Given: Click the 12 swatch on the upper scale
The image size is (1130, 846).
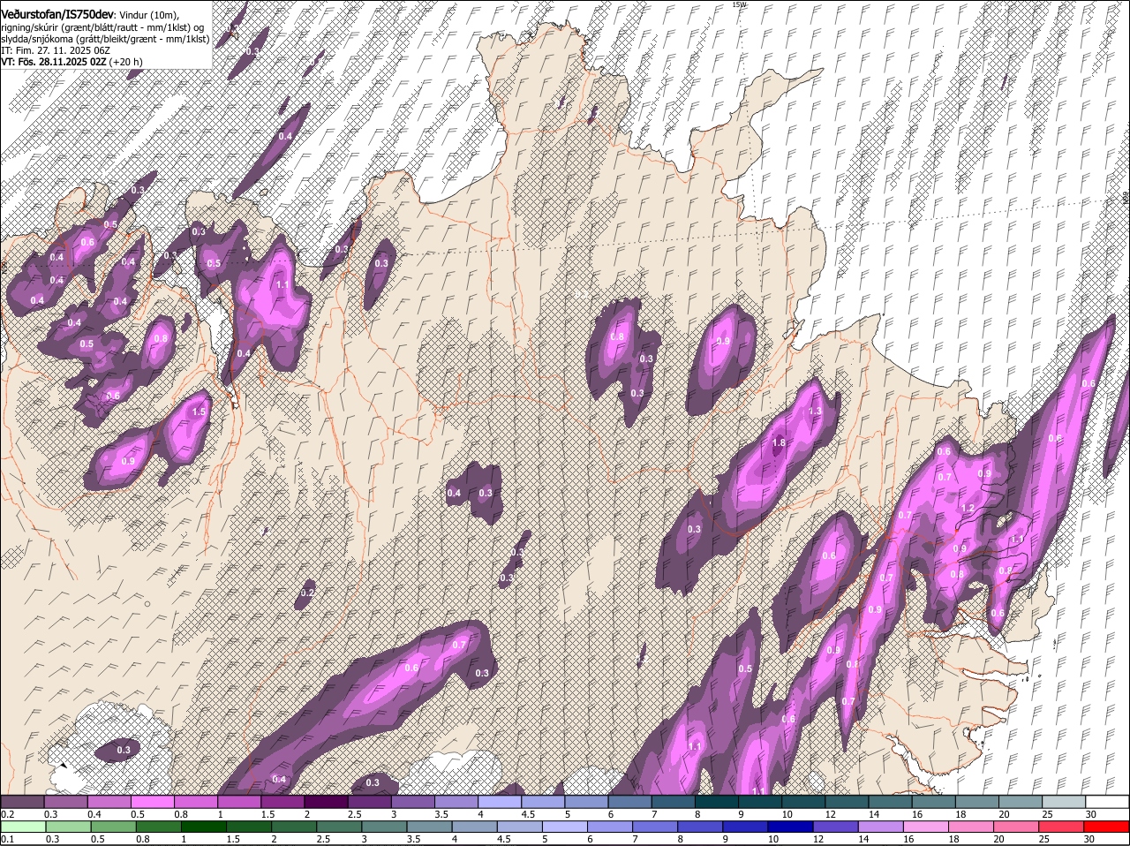Looking at the screenshot, I should tap(847, 801).
